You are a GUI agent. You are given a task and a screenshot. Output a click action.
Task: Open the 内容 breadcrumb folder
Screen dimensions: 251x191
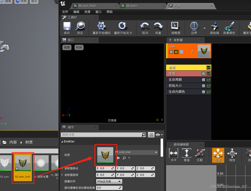tap(13, 142)
